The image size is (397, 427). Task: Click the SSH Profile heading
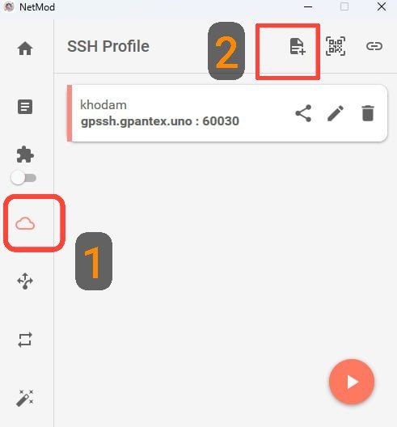point(108,46)
